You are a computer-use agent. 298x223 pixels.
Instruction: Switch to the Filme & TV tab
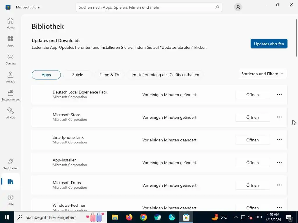(x=109, y=75)
